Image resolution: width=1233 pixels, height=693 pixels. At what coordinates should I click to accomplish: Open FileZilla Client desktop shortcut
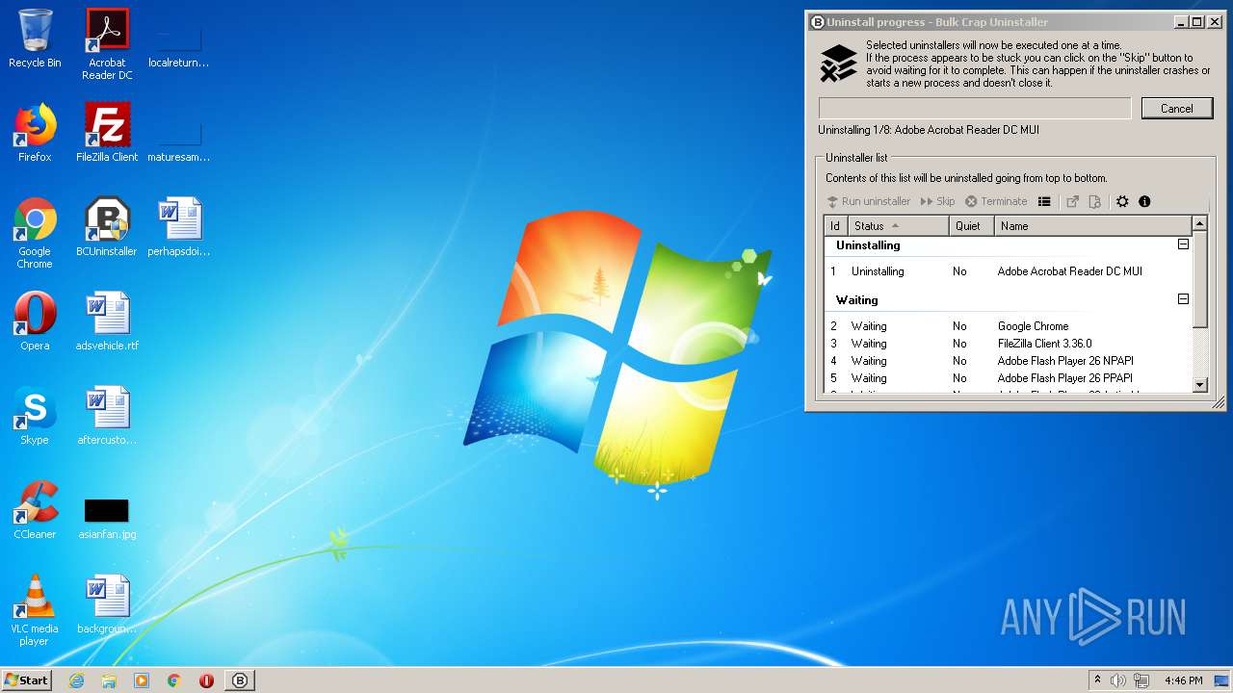(x=107, y=133)
